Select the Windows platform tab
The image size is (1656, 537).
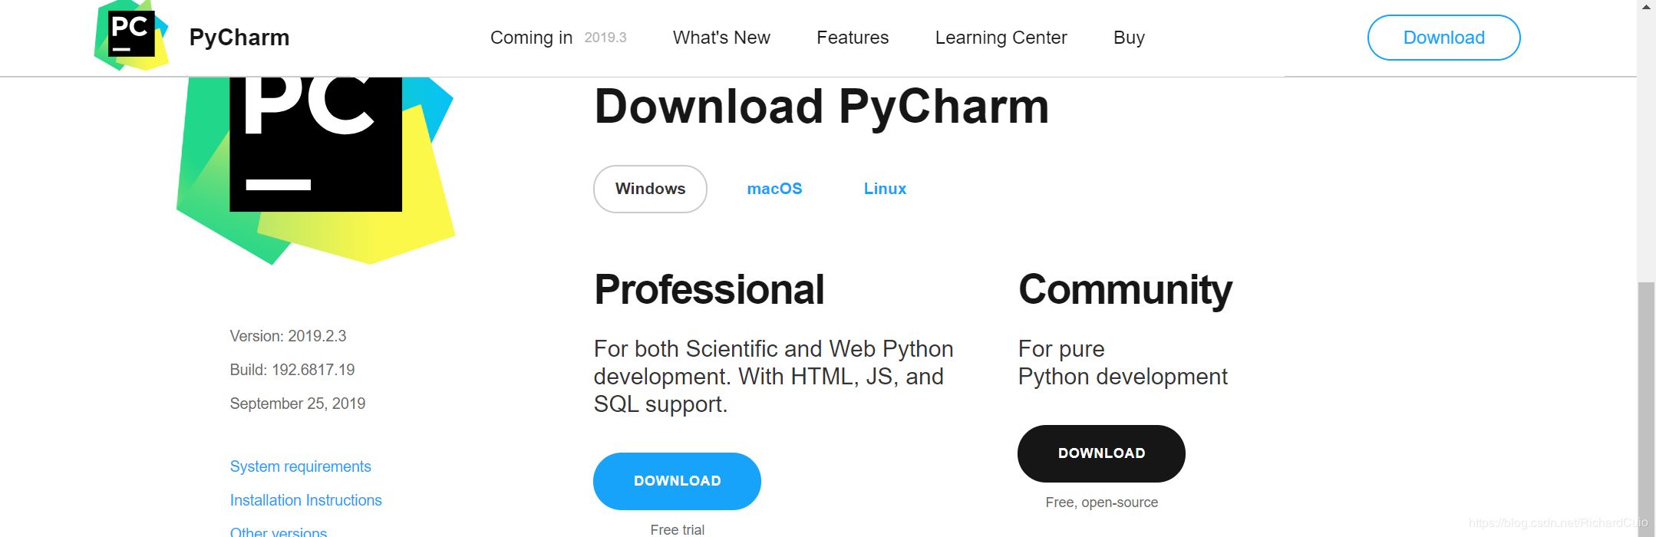[650, 189]
